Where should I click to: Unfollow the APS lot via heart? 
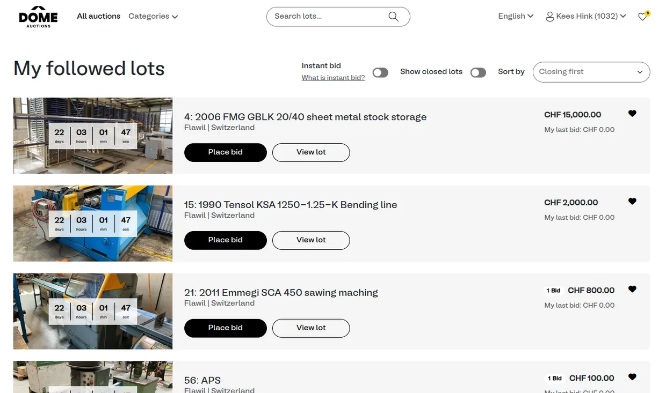coord(632,377)
